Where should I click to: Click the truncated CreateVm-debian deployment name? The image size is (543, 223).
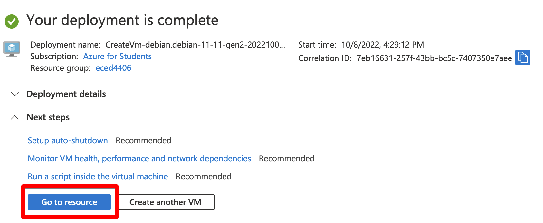pos(195,45)
